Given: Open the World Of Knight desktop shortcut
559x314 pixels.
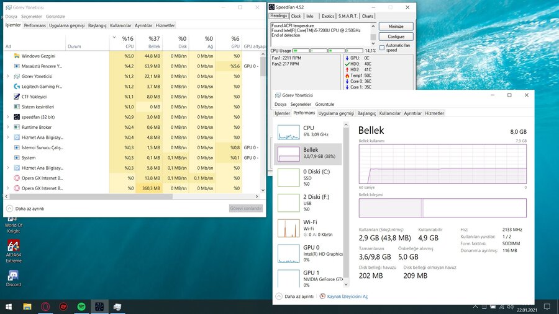Looking at the screenshot, I should click(x=13, y=225).
